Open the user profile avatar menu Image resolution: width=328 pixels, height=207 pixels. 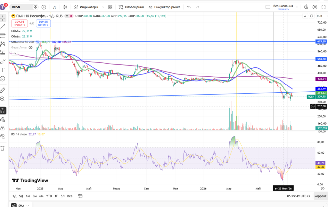(x=3, y=7)
